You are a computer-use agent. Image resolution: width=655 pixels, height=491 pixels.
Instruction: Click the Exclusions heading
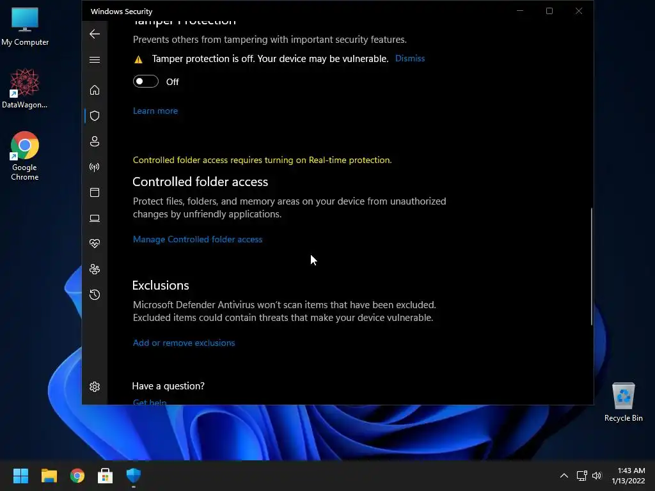[x=161, y=285]
